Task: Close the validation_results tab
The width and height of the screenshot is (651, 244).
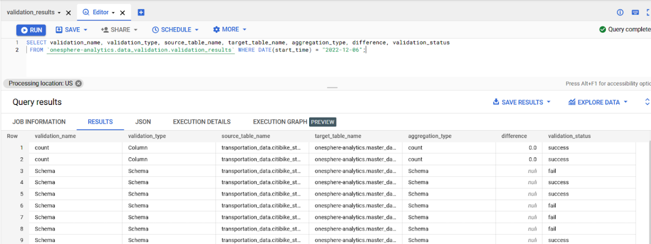Action: pos(68,13)
